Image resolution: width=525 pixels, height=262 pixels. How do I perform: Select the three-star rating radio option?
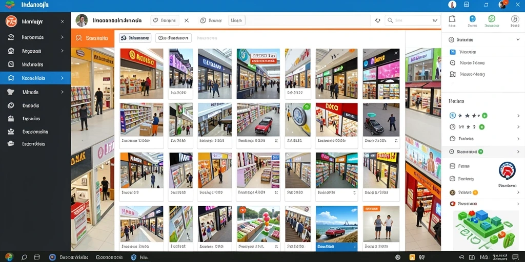(452, 115)
